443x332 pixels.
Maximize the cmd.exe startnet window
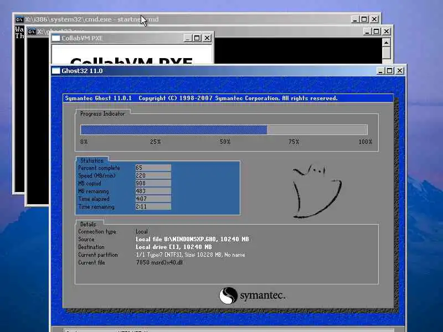tap(364, 19)
